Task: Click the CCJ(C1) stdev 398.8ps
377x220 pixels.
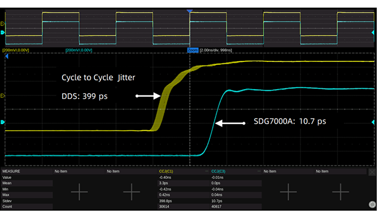Action: (x=165, y=201)
